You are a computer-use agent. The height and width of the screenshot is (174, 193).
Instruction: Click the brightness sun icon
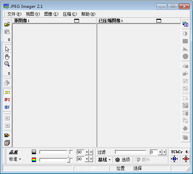coord(185,34)
